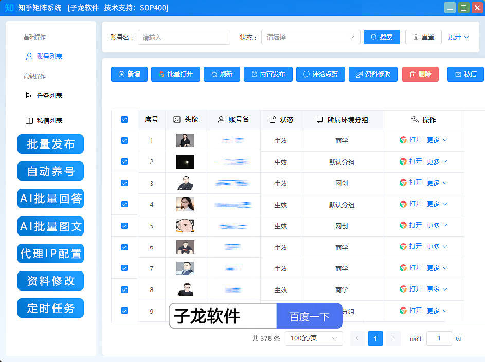Toggle the select-all checkbox in table header
This screenshot has width=485, height=362.
coord(124,119)
